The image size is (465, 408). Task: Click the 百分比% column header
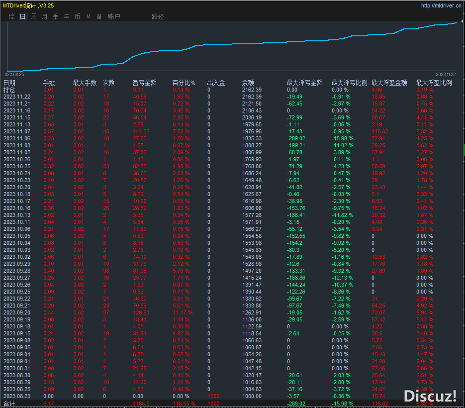coord(184,83)
